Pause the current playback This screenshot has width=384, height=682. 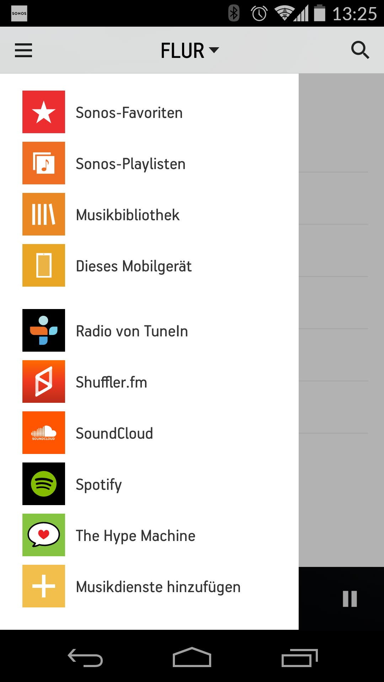[350, 599]
